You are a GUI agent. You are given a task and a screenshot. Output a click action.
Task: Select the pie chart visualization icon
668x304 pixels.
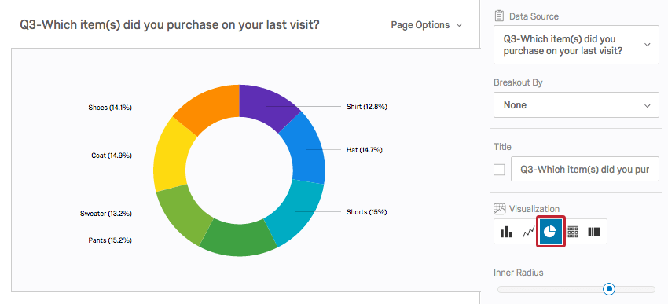click(550, 231)
